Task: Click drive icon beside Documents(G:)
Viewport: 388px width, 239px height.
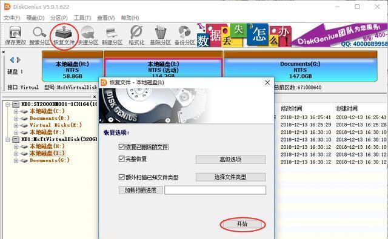Action: [24, 160]
